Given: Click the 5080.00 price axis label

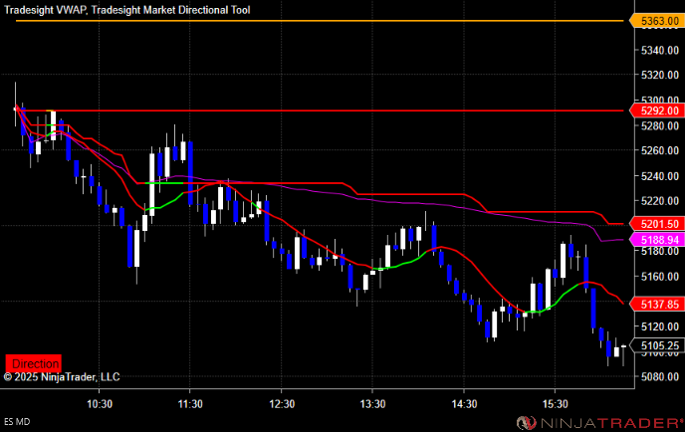Looking at the screenshot, I should pos(660,376).
